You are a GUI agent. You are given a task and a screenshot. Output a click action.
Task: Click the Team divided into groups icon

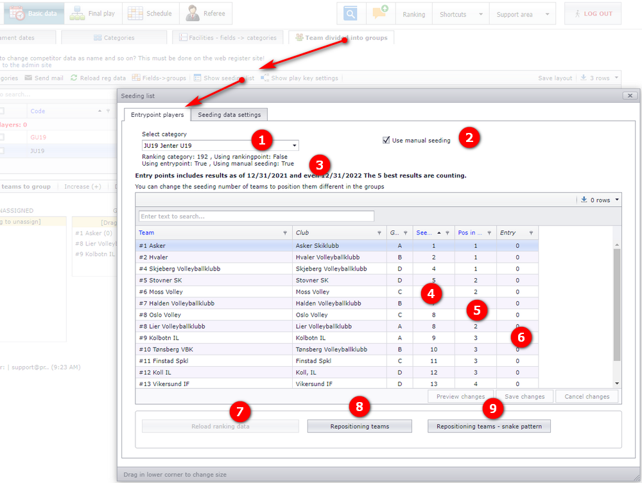click(300, 37)
